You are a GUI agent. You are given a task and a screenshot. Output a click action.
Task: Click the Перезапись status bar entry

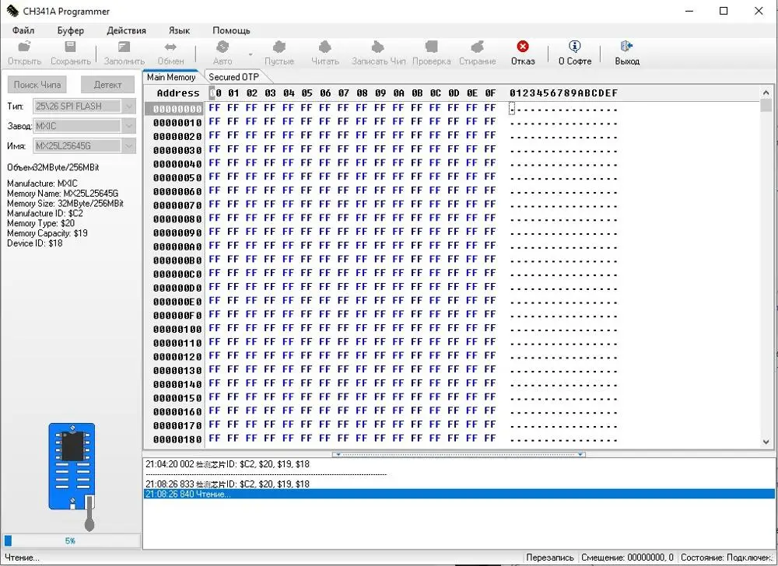point(550,557)
